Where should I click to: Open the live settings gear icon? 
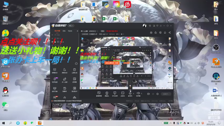157,94
